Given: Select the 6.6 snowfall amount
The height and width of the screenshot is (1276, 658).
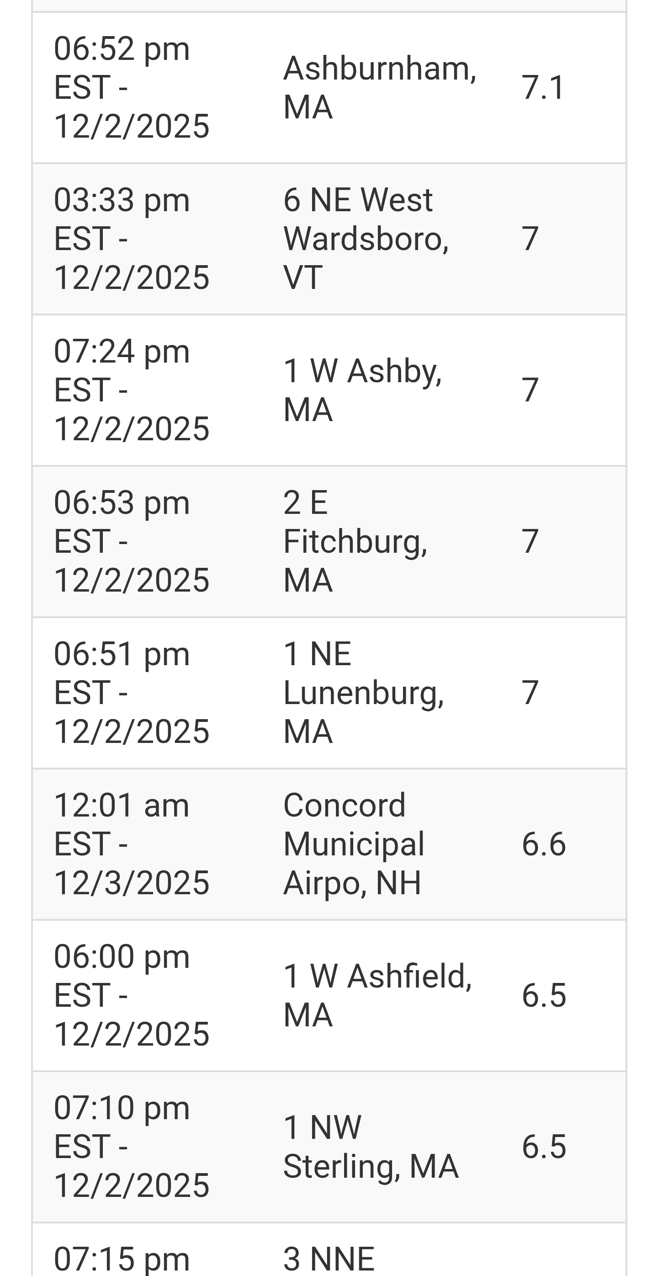Looking at the screenshot, I should click(x=543, y=844).
